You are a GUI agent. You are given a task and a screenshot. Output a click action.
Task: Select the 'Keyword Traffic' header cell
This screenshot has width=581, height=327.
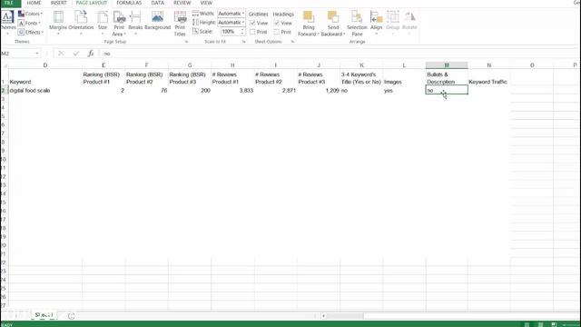[x=489, y=78]
